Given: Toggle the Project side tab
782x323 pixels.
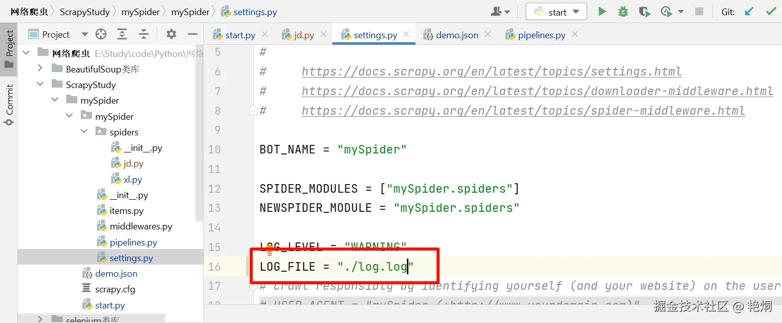Looking at the screenshot, I should click(x=9, y=49).
